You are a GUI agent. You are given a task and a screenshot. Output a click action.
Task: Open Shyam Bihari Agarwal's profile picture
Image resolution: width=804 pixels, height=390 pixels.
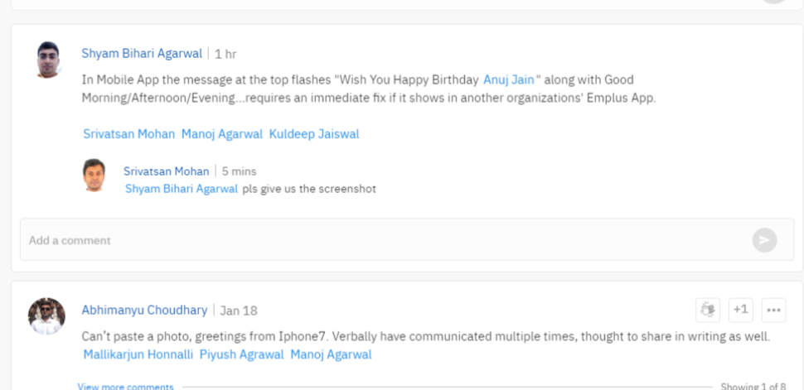(x=48, y=60)
